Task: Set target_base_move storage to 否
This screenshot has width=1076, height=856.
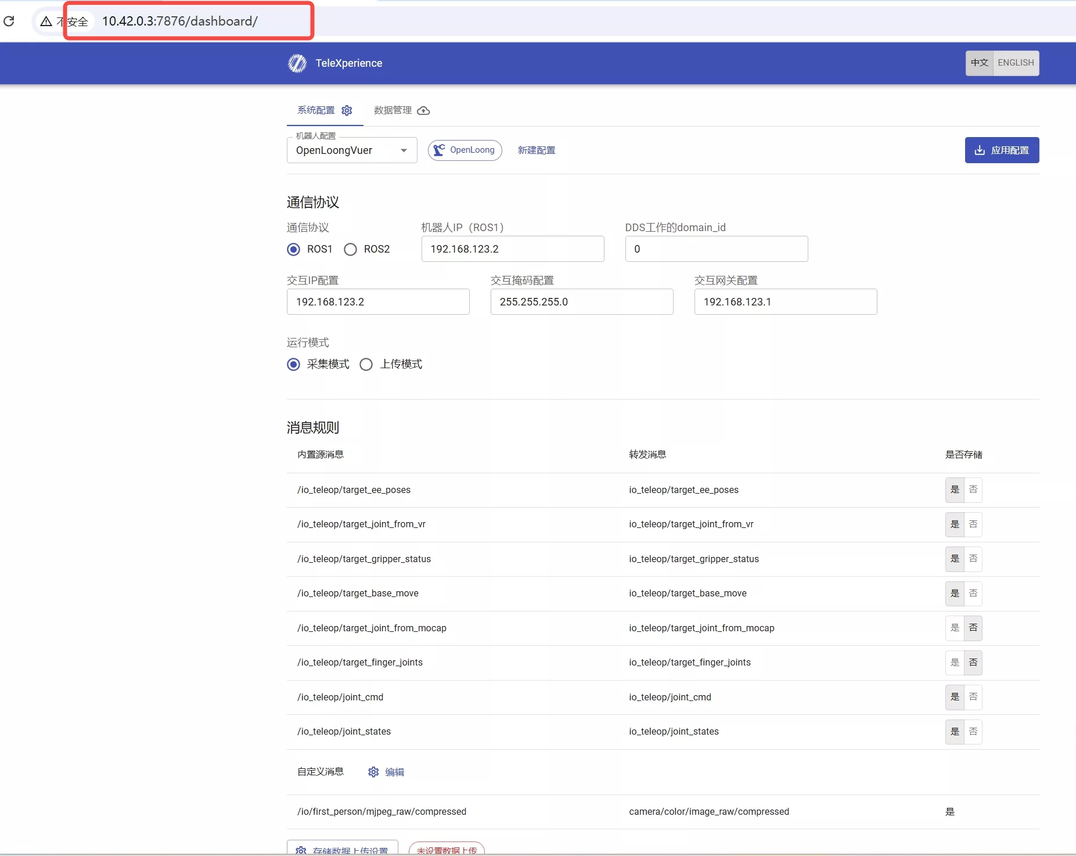Action: (x=973, y=594)
